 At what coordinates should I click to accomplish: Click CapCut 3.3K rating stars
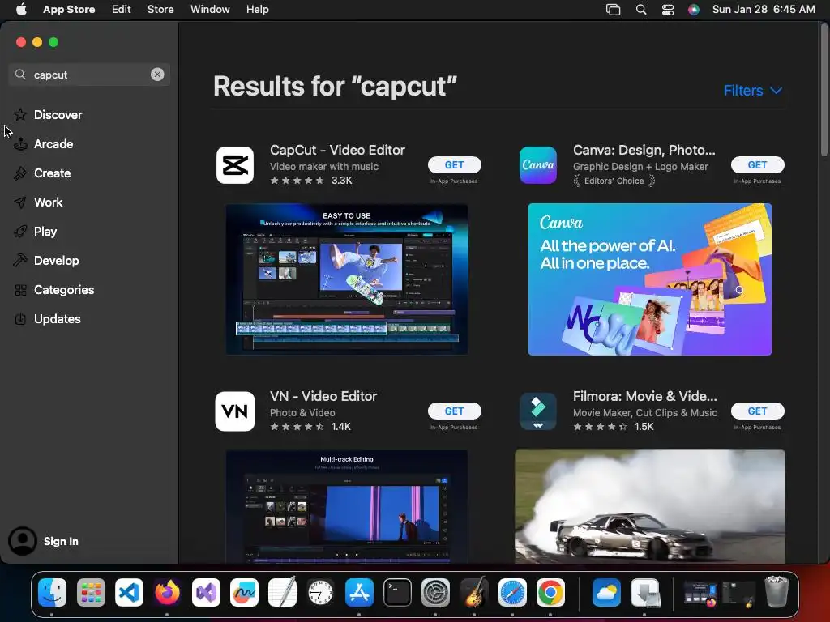(297, 181)
